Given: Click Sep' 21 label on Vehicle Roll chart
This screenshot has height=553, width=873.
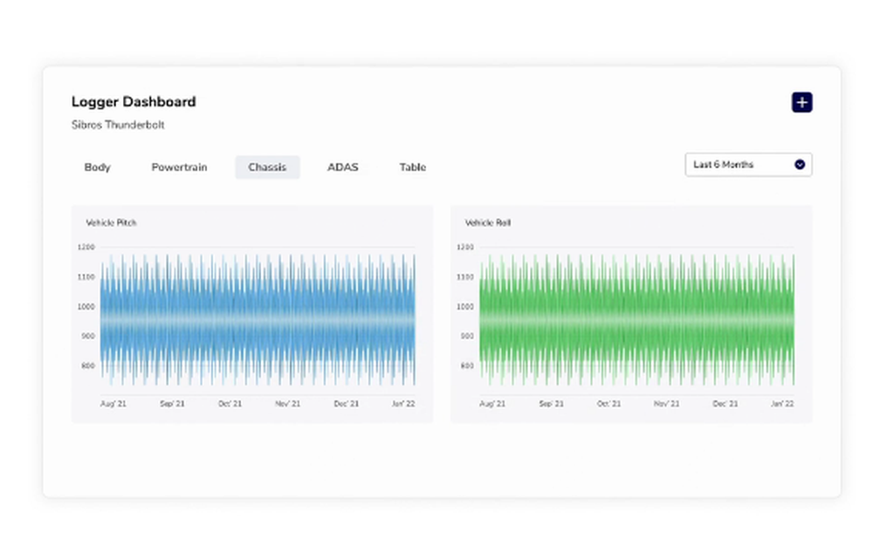Looking at the screenshot, I should point(551,403).
